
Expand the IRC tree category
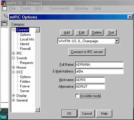[14, 53]
